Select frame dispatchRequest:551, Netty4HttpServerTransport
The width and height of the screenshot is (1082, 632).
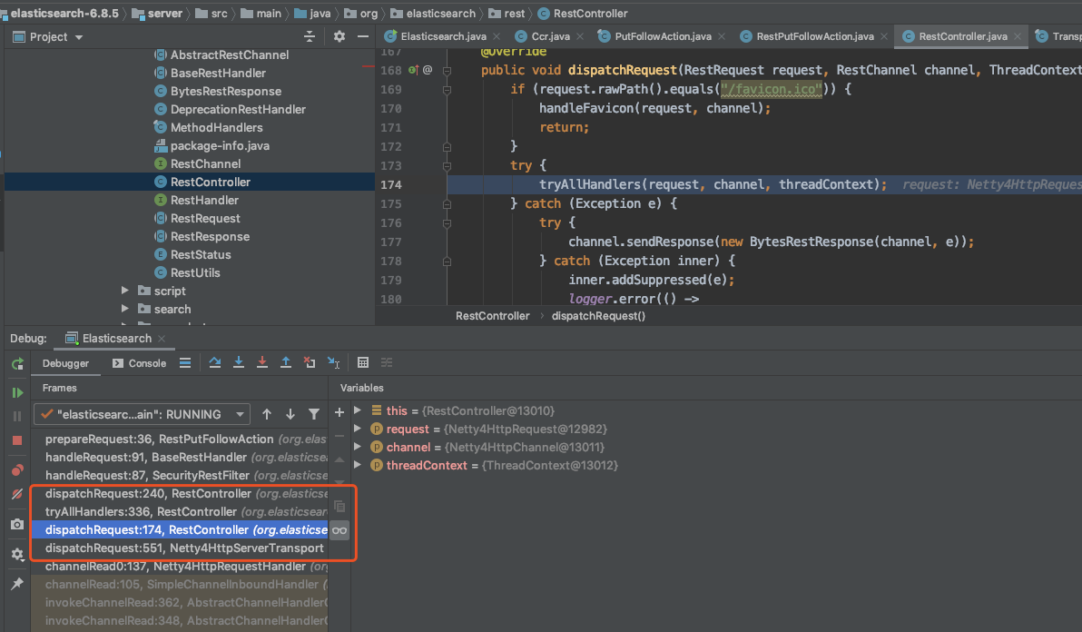tap(180, 548)
